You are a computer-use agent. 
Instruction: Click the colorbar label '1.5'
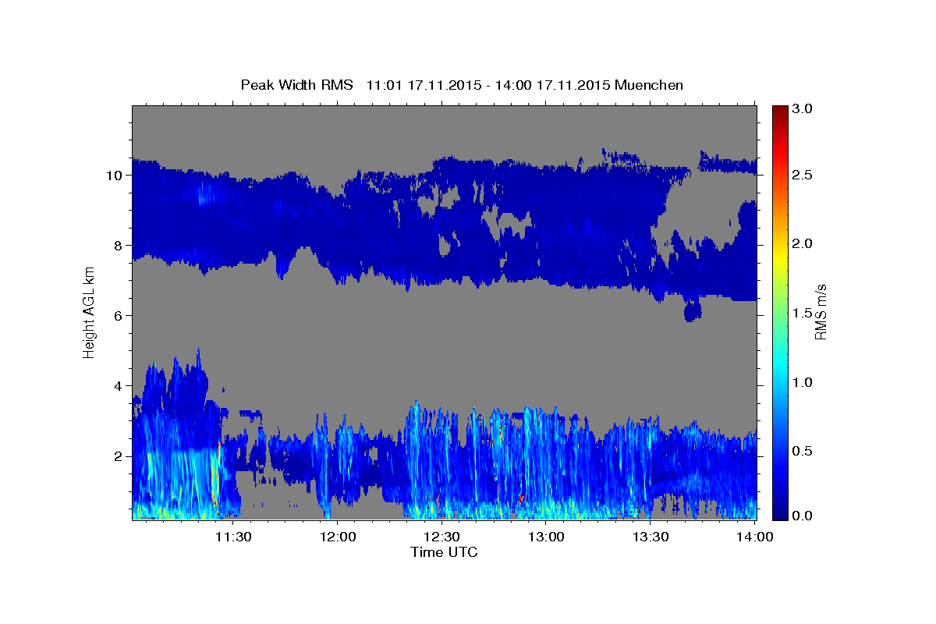(x=802, y=313)
